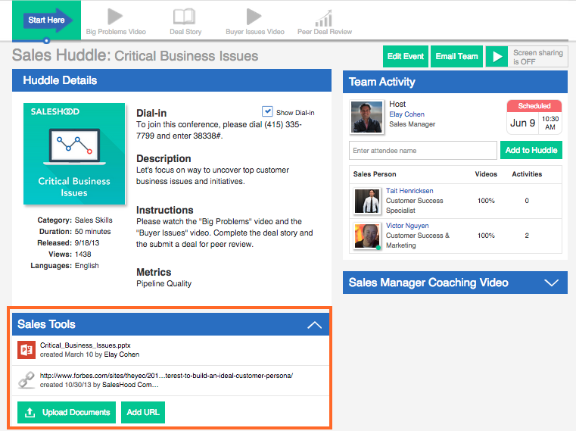Viewport: 576px width, 431px height.
Task: Click Tait Henricksen's 100% videos value
Action: point(486,201)
